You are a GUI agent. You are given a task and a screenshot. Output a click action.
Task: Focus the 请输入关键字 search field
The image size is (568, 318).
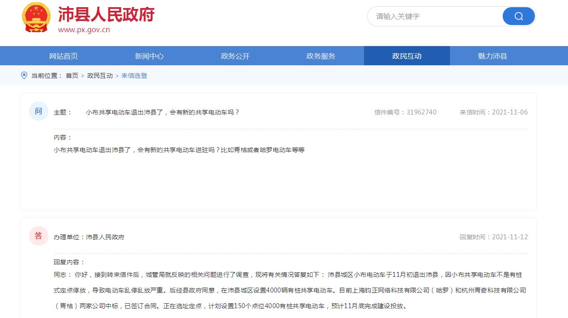pyautogui.click(x=434, y=17)
